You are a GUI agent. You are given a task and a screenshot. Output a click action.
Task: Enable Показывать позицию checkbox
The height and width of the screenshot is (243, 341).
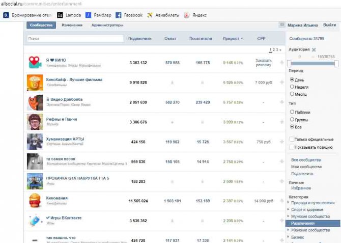pyautogui.click(x=292, y=147)
